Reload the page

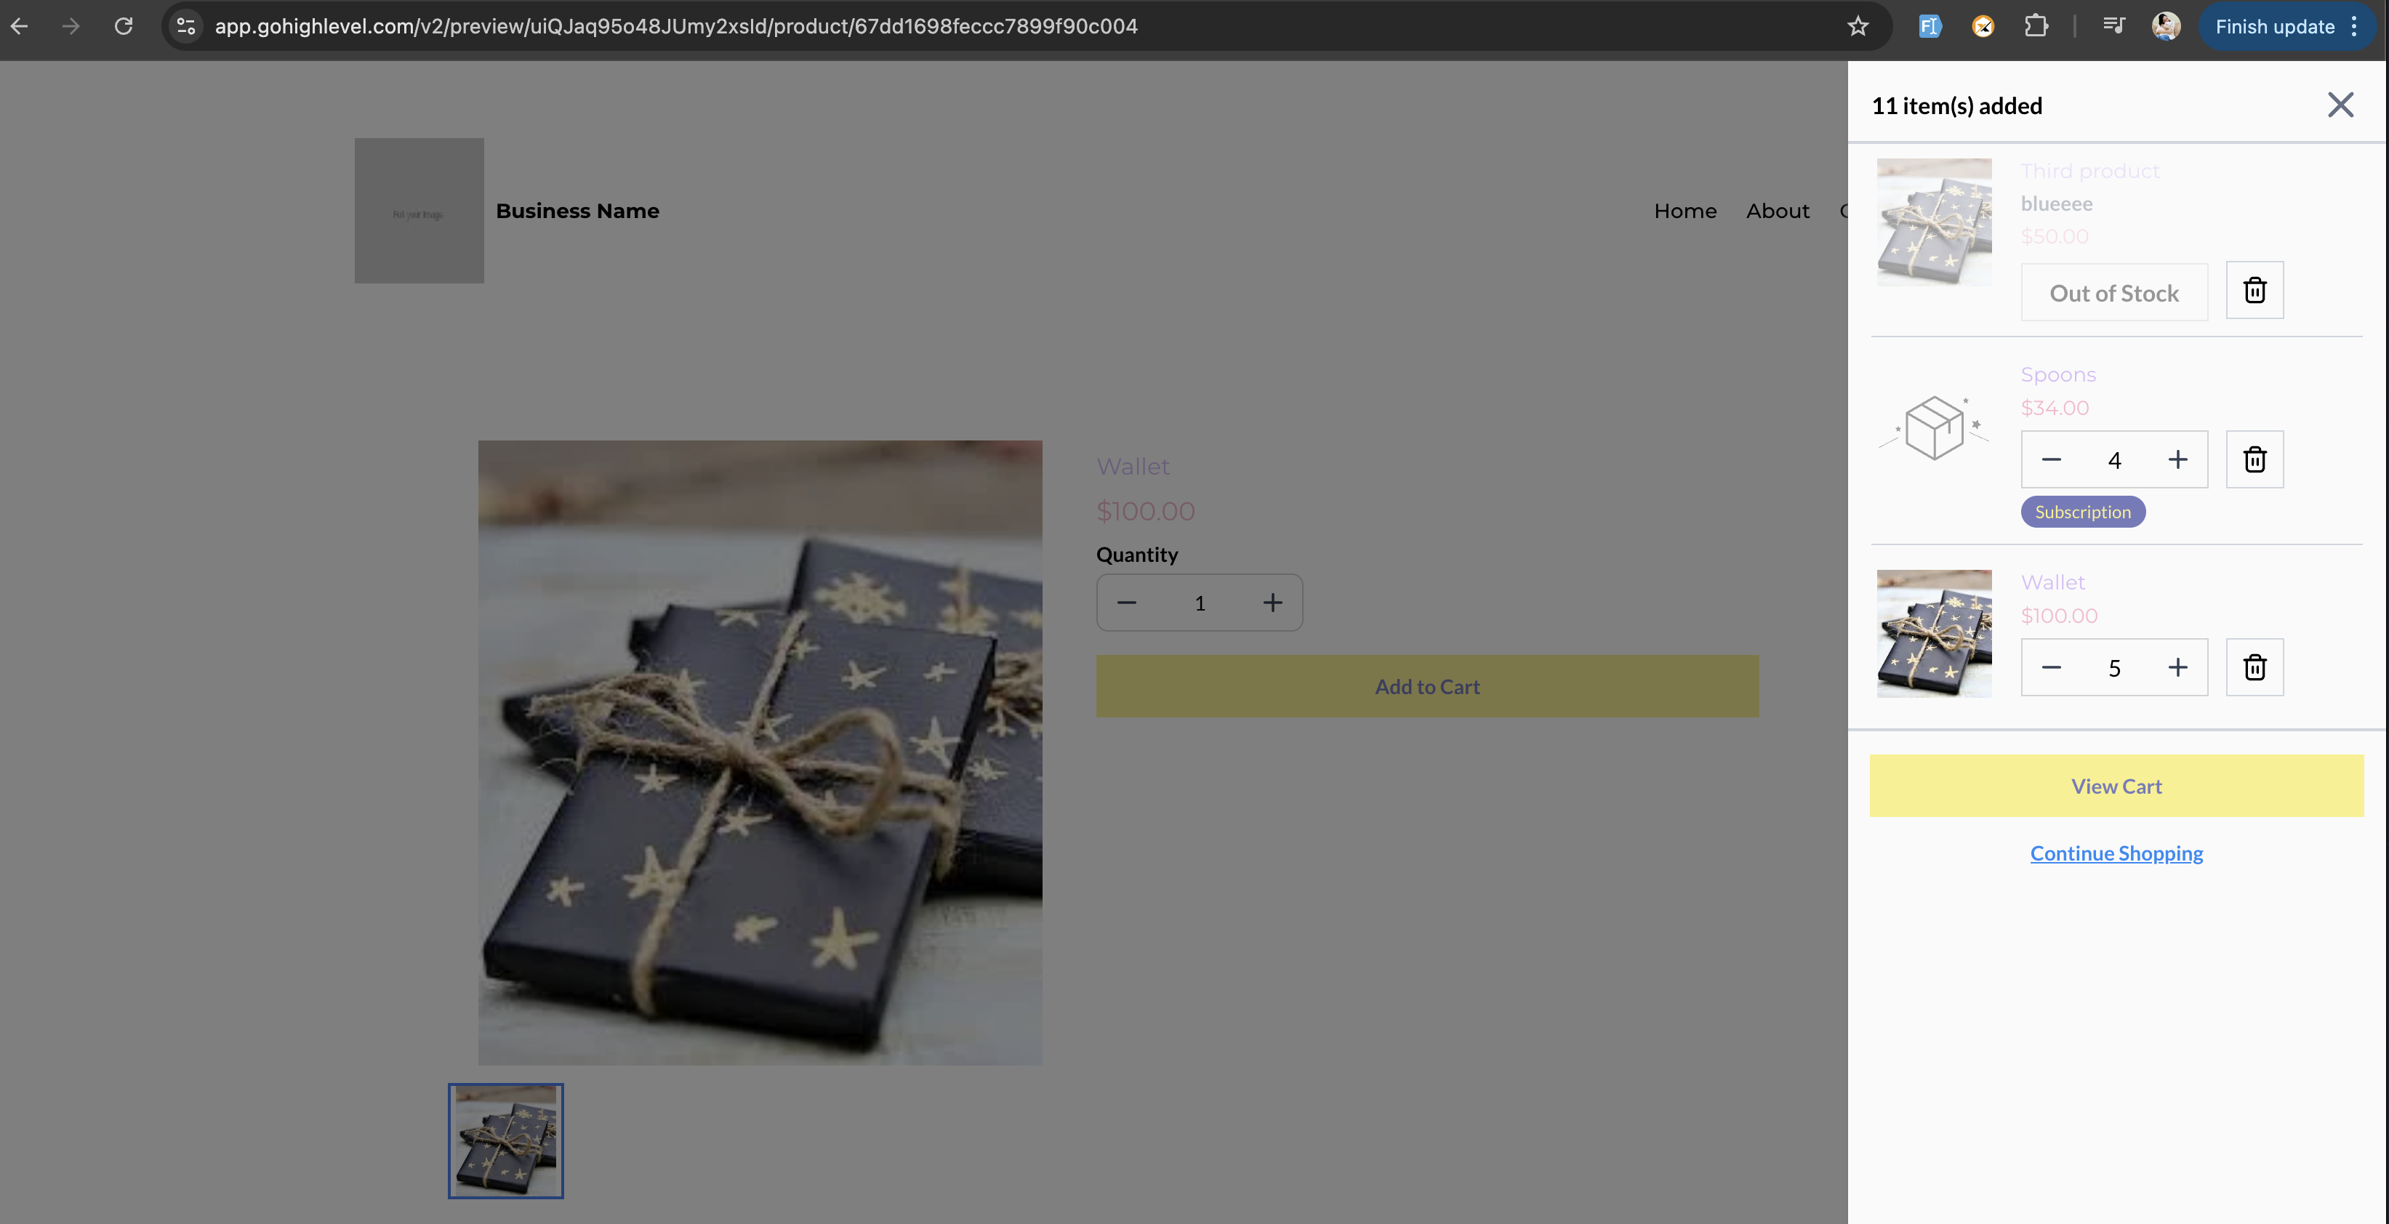tap(124, 26)
